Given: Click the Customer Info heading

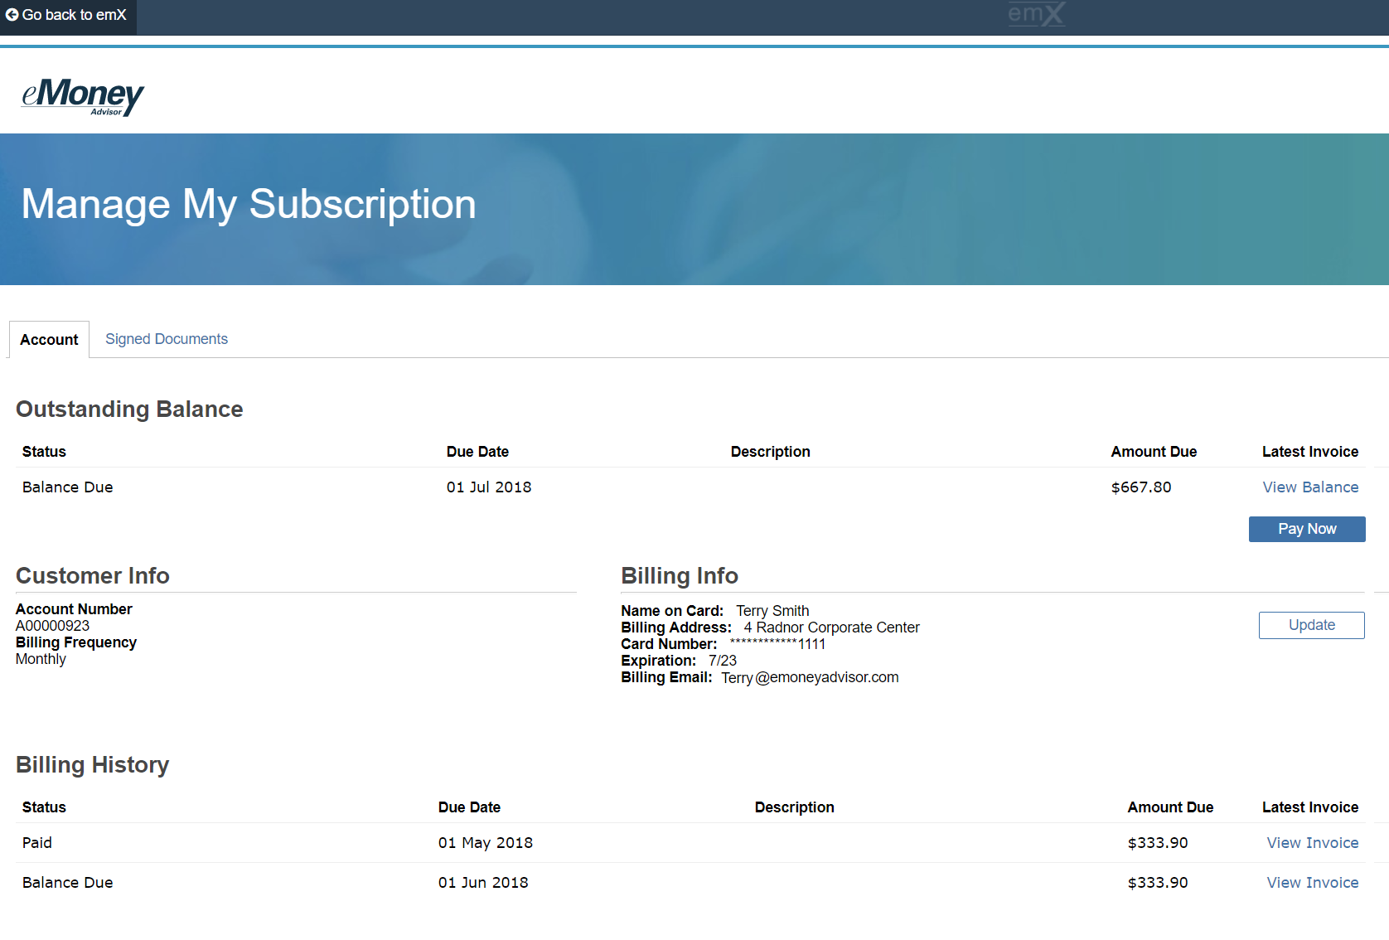Looking at the screenshot, I should pyautogui.click(x=93, y=576).
